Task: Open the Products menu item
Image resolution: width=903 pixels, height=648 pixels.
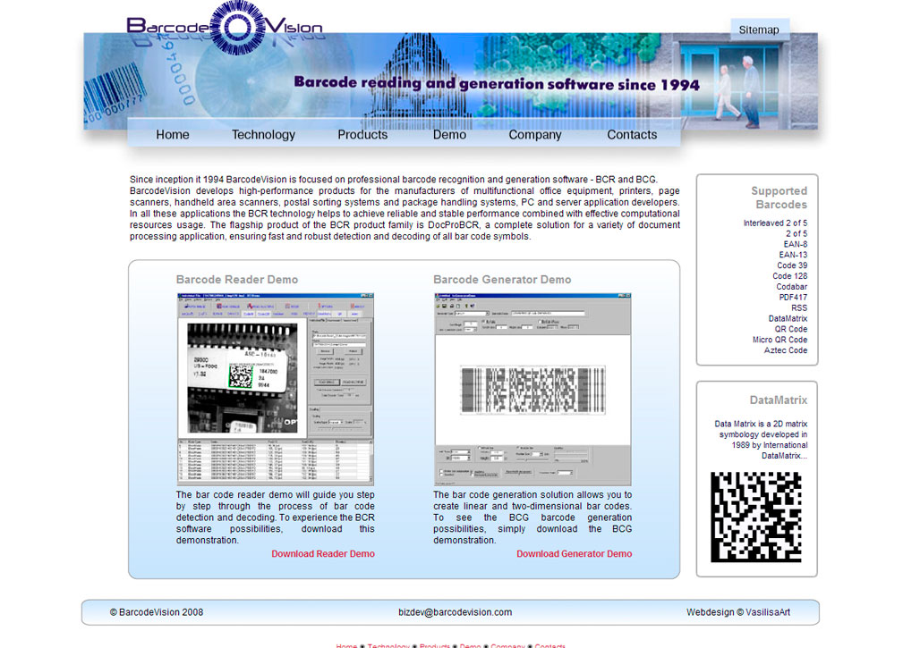Action: tap(362, 135)
